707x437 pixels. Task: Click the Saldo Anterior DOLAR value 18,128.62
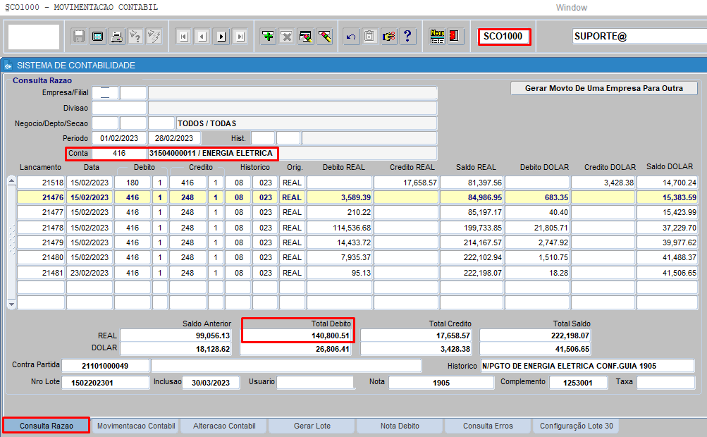click(x=176, y=349)
